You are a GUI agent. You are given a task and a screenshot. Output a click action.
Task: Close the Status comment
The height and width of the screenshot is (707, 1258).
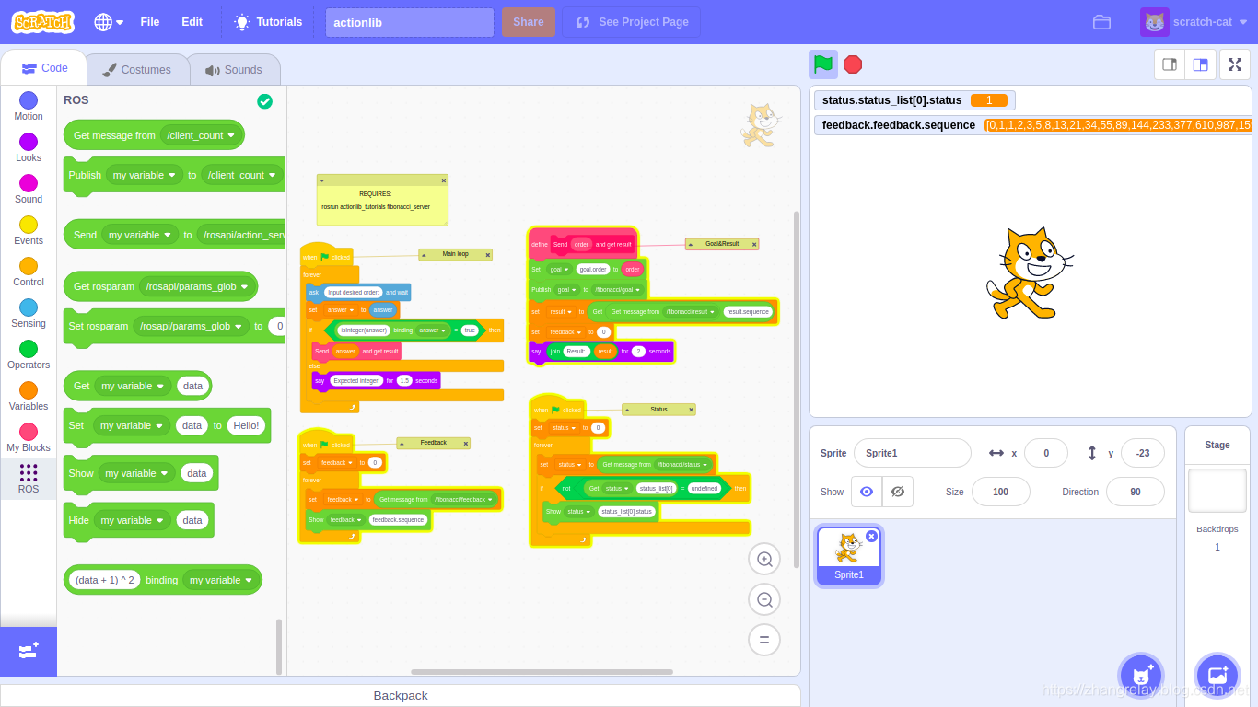691,410
